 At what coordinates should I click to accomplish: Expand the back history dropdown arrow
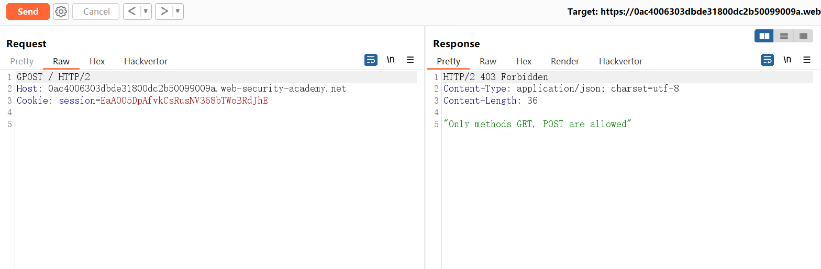tap(146, 12)
